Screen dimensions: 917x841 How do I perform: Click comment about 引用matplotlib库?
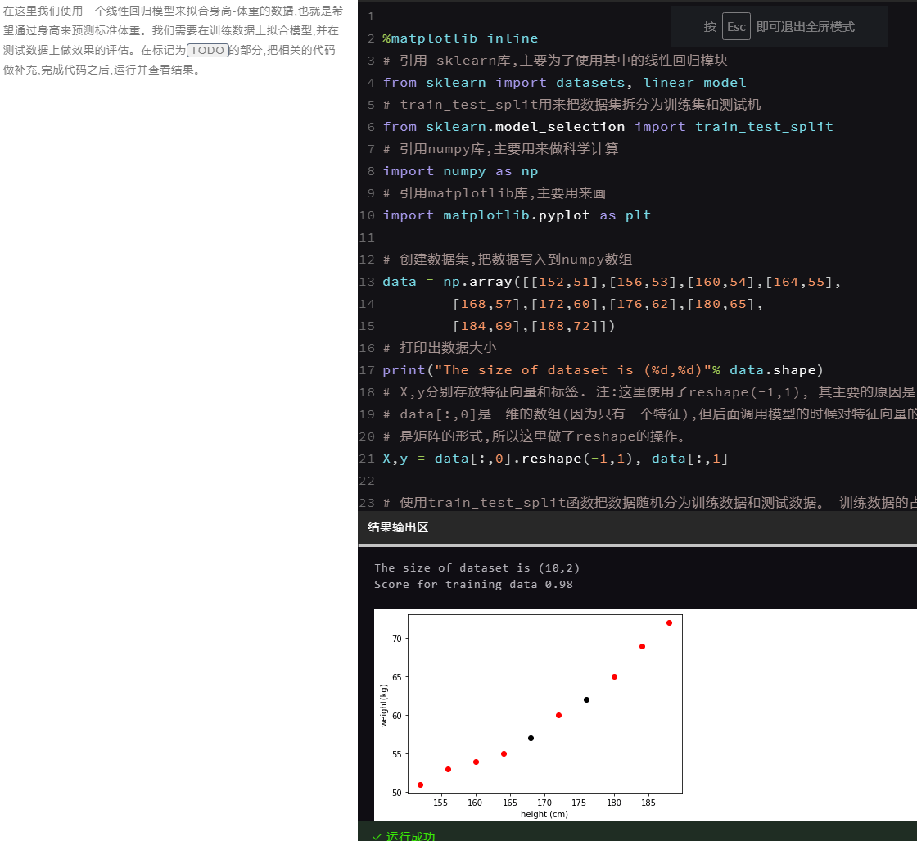(495, 193)
